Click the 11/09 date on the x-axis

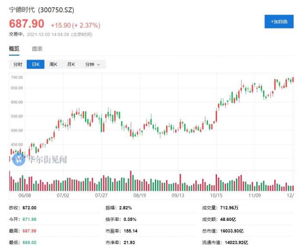tap(254, 195)
